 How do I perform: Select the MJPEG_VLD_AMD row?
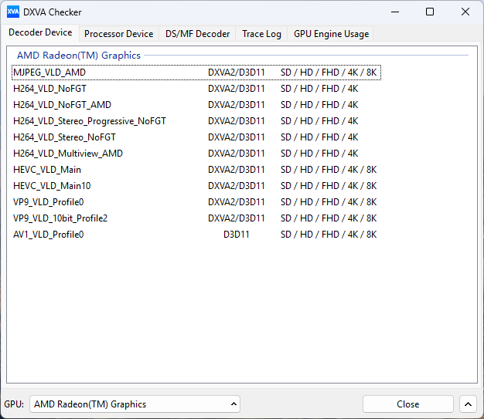point(196,73)
